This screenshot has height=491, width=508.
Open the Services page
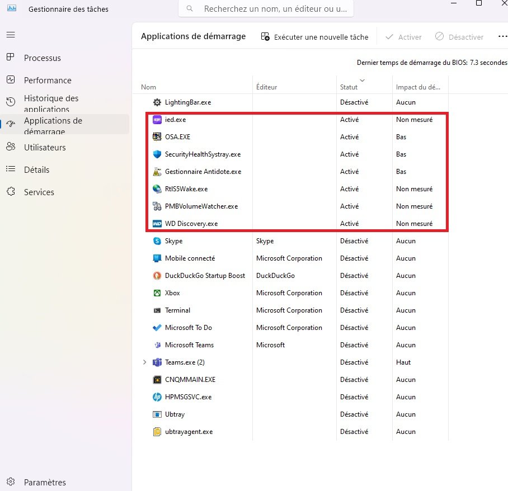tap(39, 192)
